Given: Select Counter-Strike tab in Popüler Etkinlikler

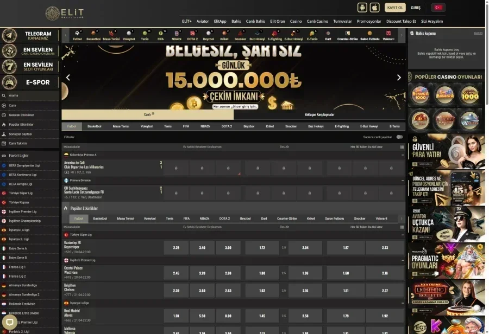Looking at the screenshot, I should pyautogui.click(x=287, y=219).
